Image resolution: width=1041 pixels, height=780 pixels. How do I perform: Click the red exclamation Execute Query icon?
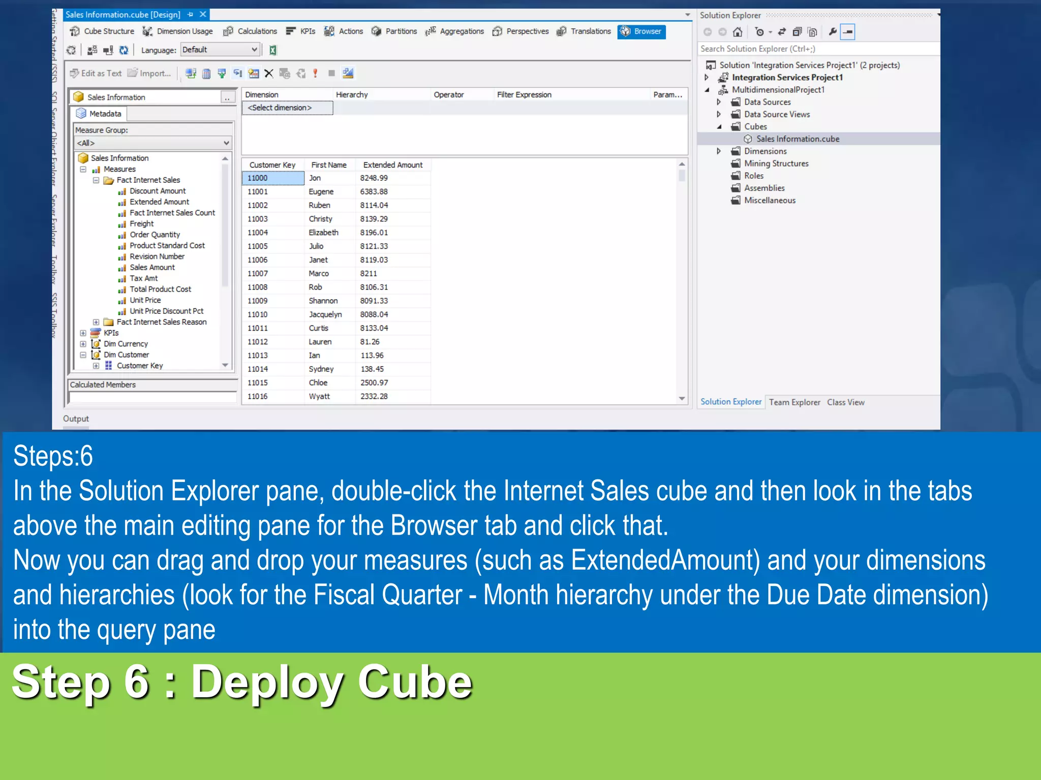point(316,74)
